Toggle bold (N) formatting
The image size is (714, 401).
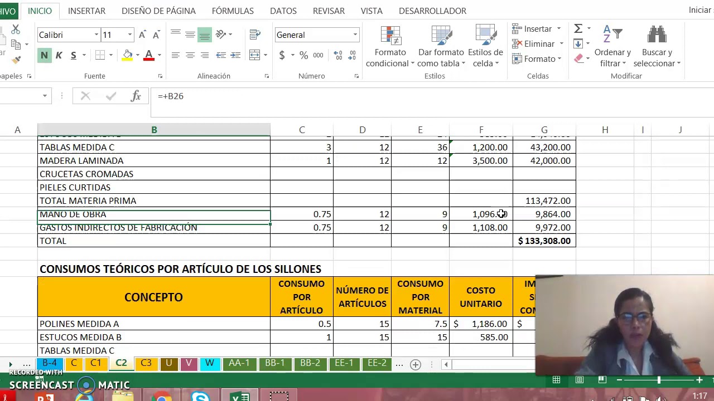point(44,55)
